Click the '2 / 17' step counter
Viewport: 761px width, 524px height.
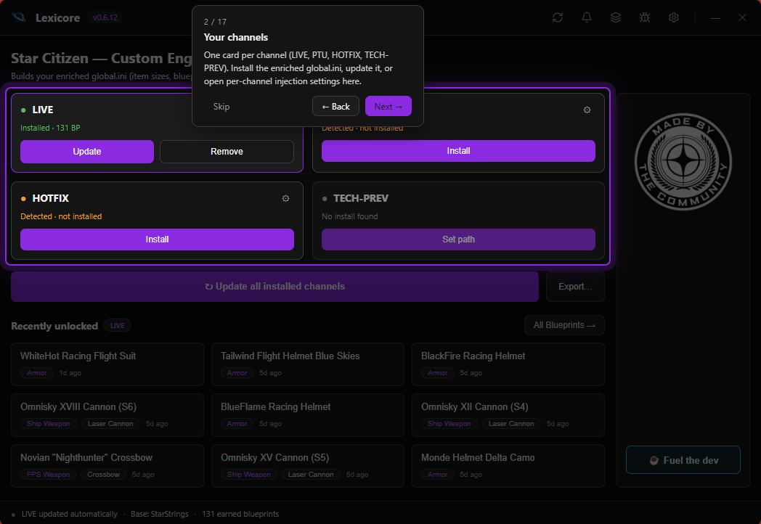pos(215,22)
